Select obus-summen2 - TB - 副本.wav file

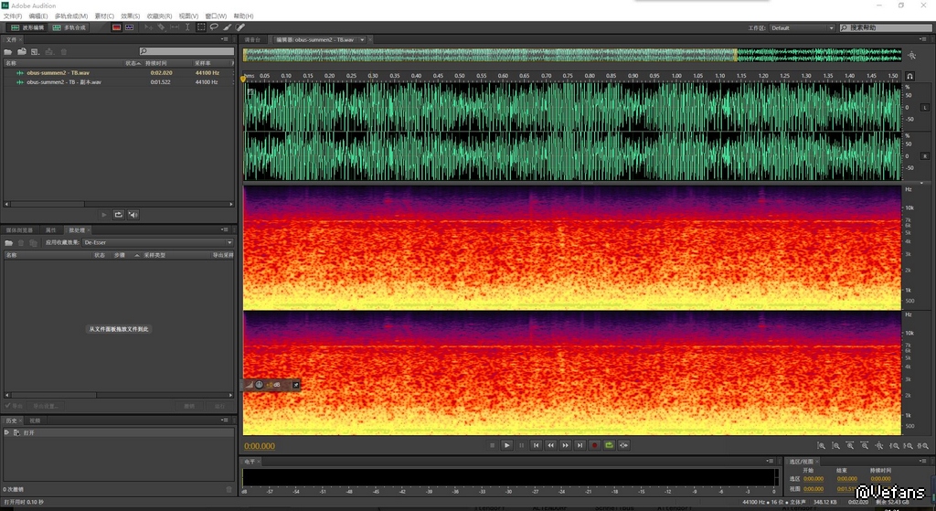tap(64, 82)
